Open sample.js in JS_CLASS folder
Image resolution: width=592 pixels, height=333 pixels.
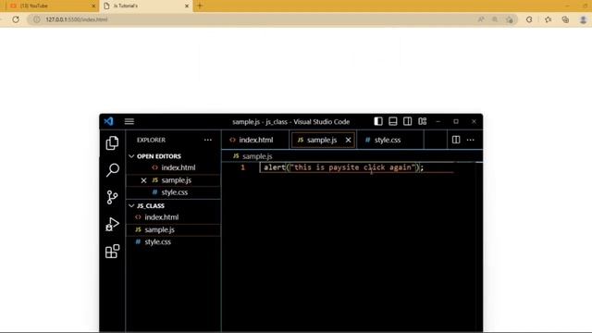(x=173, y=230)
